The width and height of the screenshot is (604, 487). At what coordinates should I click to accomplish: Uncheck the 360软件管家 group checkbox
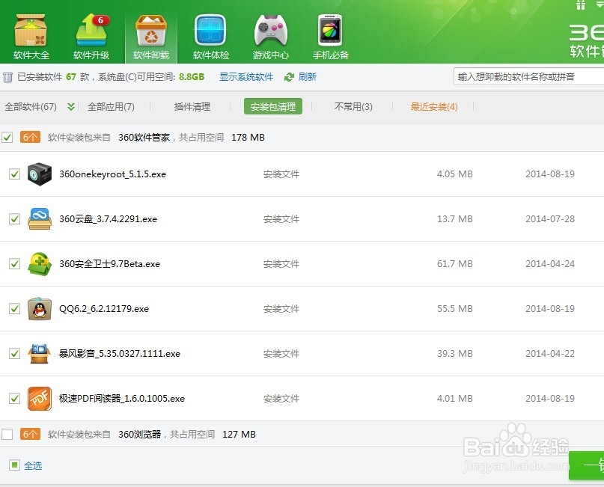coord(7,137)
